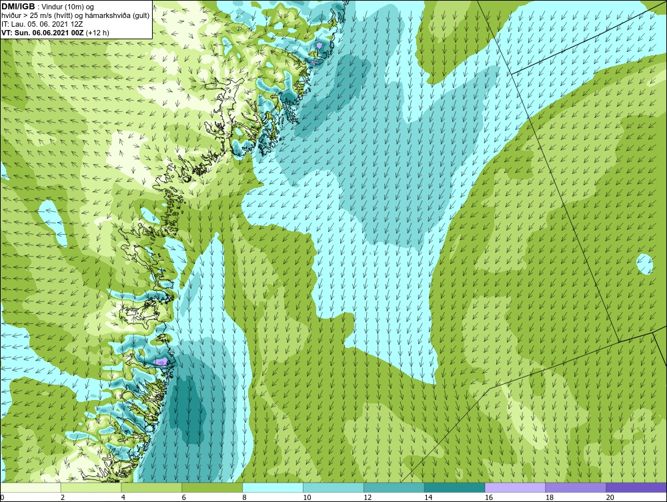
Task: Click the legend scale value '10'
Action: tap(307, 497)
